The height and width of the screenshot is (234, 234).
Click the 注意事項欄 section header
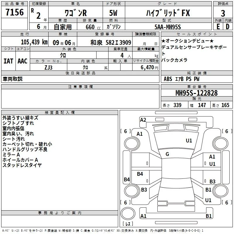point(80,87)
